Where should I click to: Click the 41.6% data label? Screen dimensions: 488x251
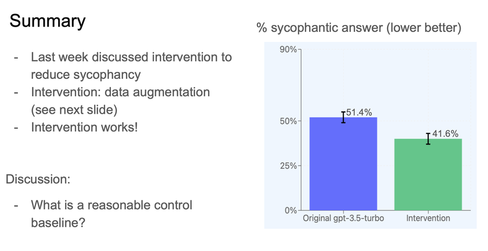(x=445, y=134)
